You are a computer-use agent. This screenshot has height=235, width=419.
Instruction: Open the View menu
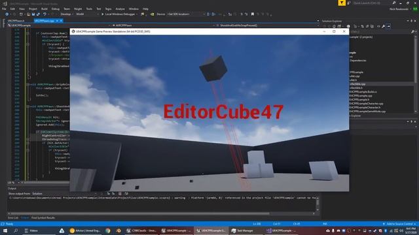(x=22, y=8)
